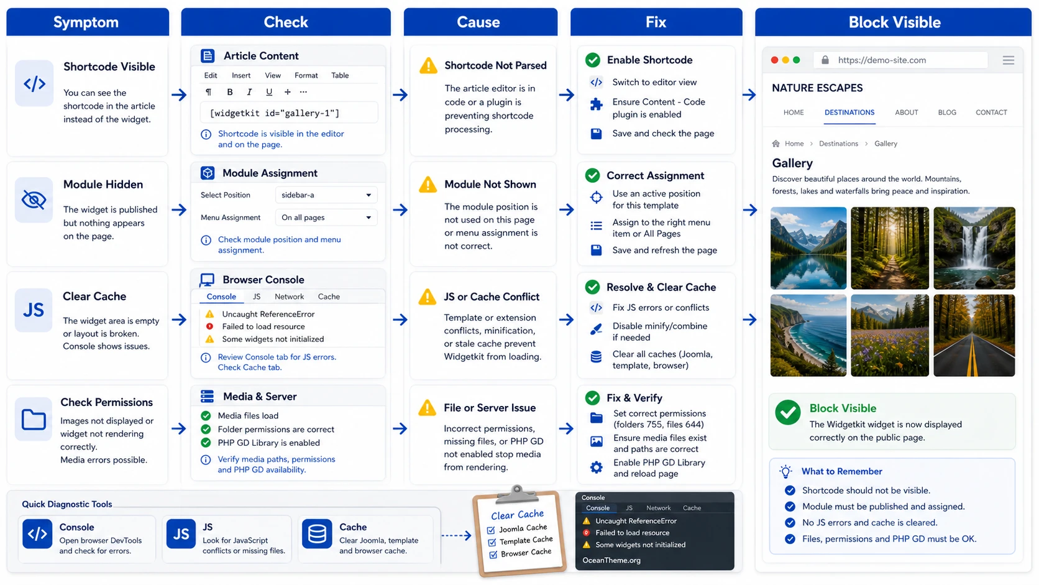Click the target icon beside Use an active position
The height and width of the screenshot is (585, 1039).
pyautogui.click(x=596, y=197)
